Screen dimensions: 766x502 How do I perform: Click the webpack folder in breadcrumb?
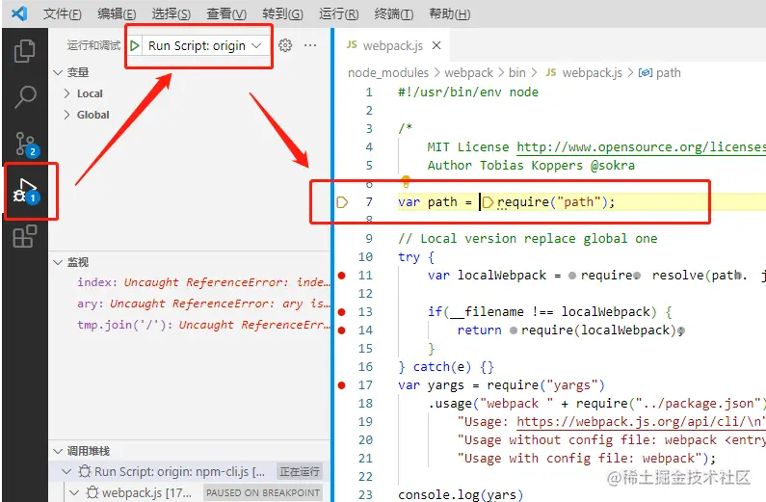coord(468,73)
